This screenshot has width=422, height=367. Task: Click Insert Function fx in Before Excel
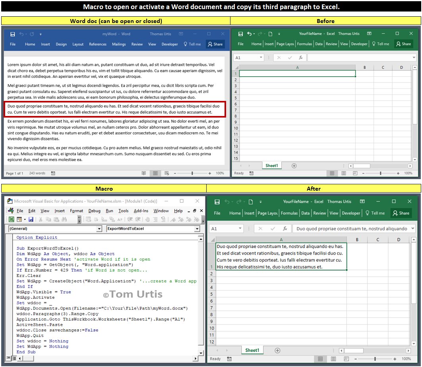click(x=301, y=58)
